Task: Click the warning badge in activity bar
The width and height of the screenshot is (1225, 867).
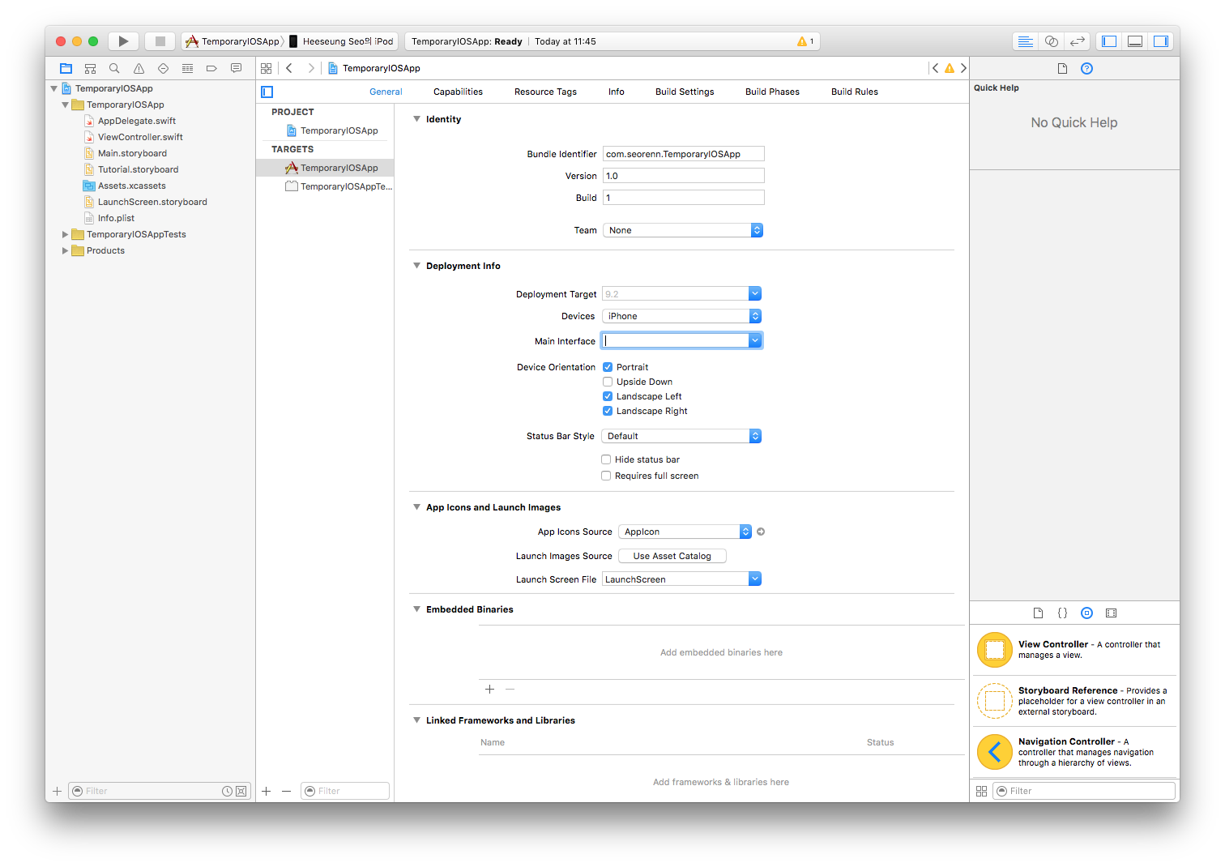Action: (805, 41)
